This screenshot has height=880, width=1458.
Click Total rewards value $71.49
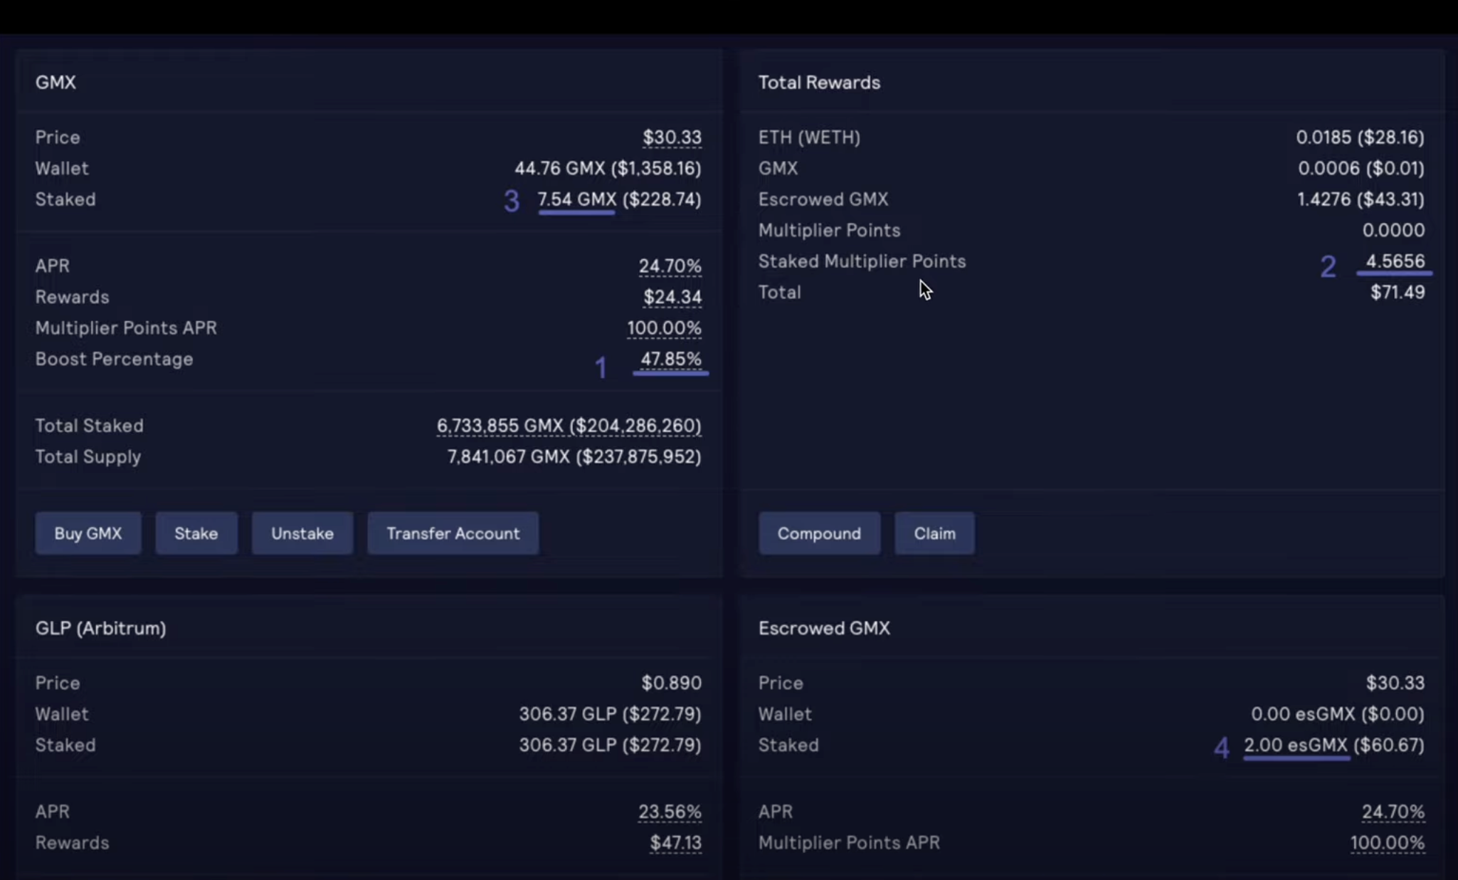(x=1398, y=293)
